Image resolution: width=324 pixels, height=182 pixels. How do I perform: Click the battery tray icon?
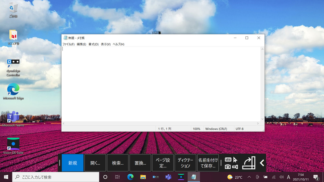pyautogui.click(x=266, y=177)
